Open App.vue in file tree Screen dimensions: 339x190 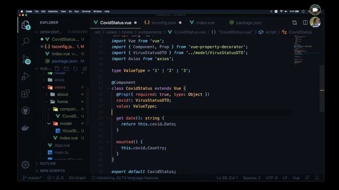[x=62, y=146]
